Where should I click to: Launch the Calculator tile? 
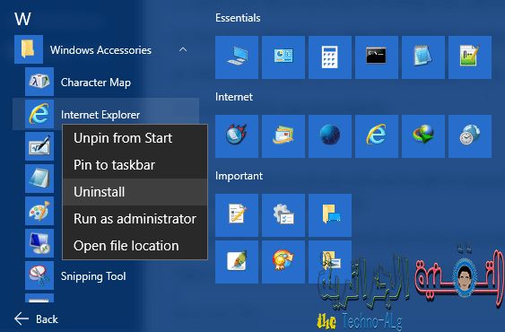[330, 57]
